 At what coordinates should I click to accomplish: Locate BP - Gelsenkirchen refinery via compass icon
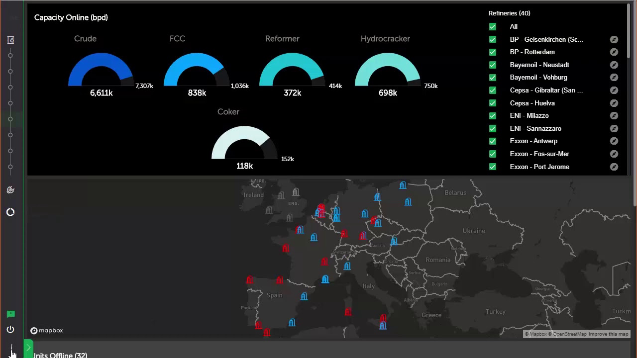[614, 39]
